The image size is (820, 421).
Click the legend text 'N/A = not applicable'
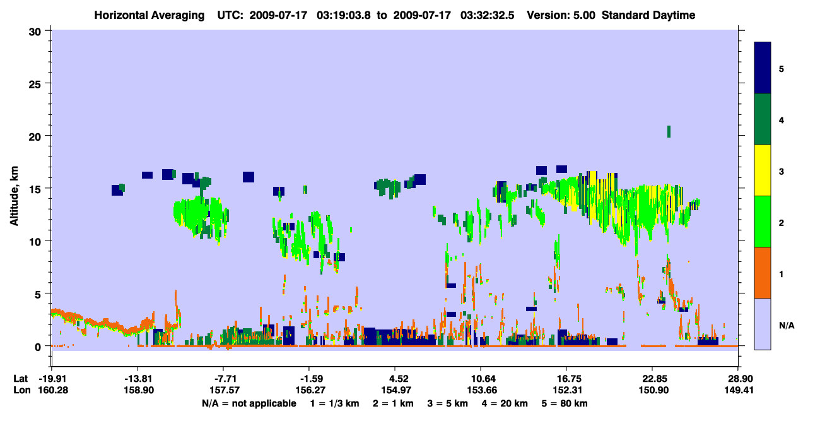pos(249,403)
